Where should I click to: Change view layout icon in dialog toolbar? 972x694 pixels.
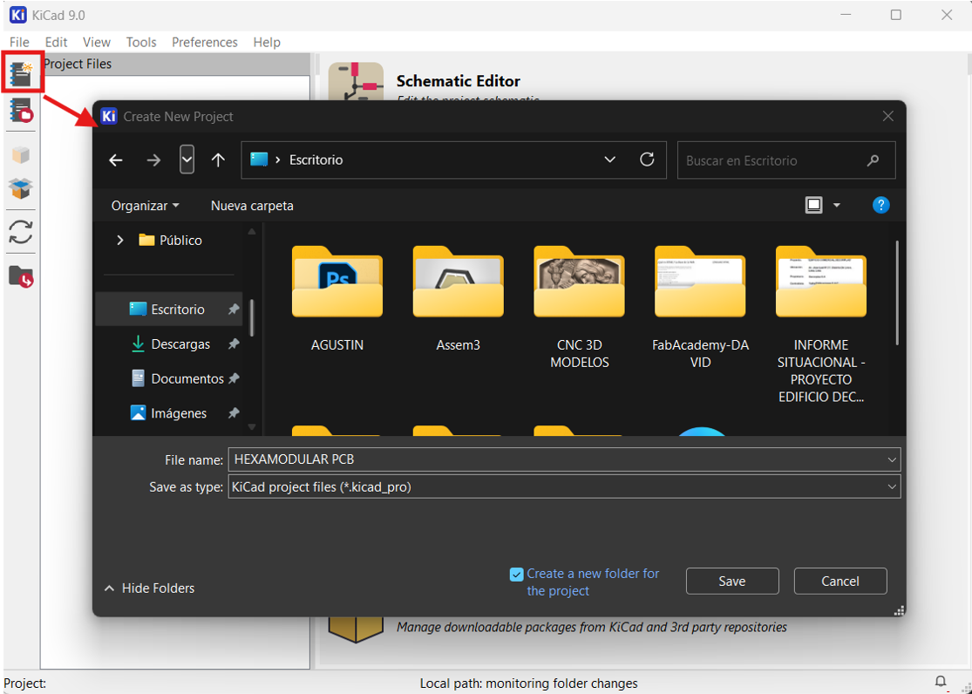[814, 205]
